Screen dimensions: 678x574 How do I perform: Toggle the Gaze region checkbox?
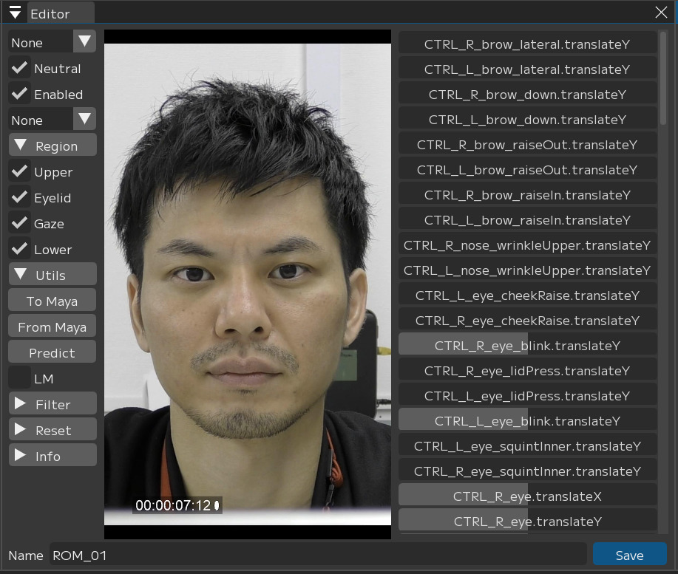pyautogui.click(x=19, y=224)
